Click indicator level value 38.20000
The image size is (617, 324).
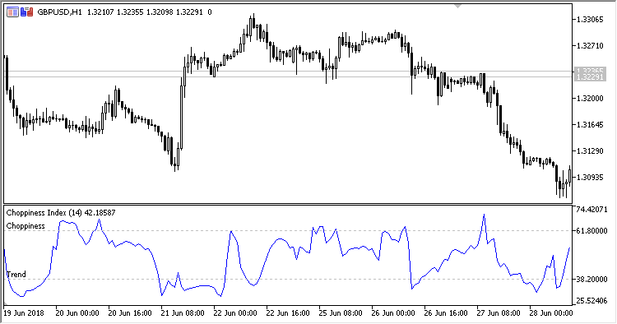click(x=591, y=280)
